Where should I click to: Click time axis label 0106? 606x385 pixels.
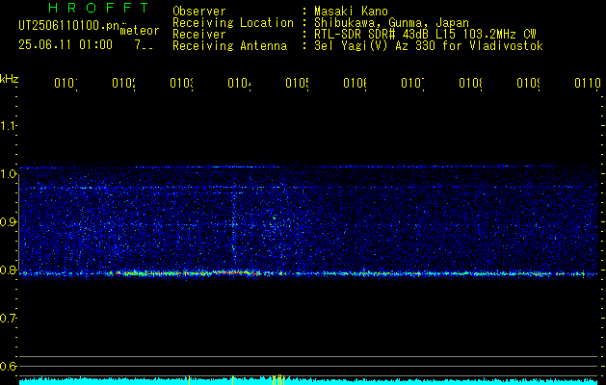[x=355, y=83]
